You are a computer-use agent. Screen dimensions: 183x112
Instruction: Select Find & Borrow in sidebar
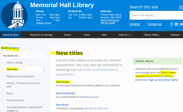23,55
